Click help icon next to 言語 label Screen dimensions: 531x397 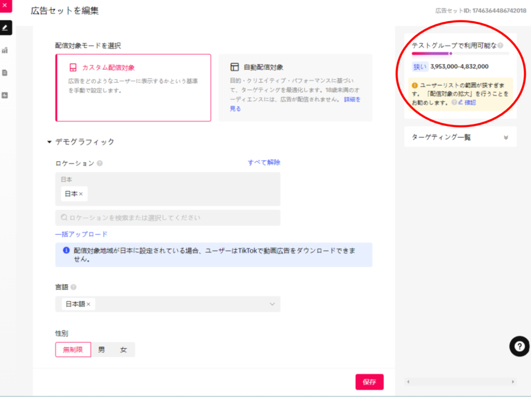(x=74, y=287)
